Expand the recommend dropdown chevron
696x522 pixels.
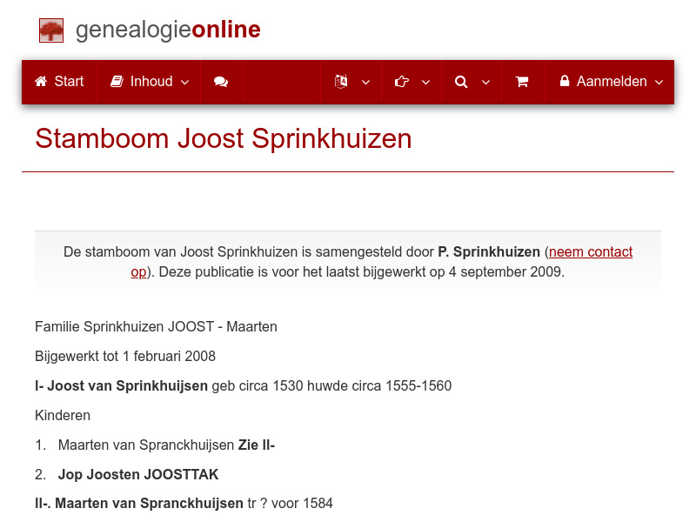[425, 83]
